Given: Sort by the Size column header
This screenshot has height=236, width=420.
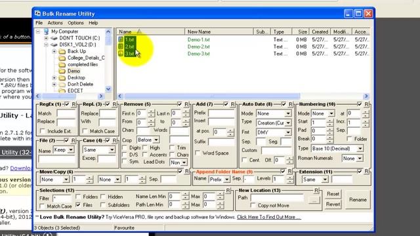Looking at the screenshot, I should 301,31.
